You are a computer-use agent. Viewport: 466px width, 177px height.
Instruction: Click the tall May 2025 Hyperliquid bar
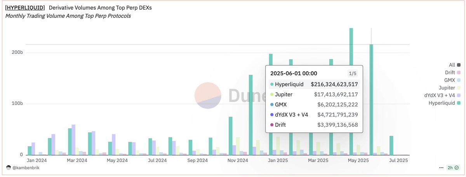click(x=351, y=91)
